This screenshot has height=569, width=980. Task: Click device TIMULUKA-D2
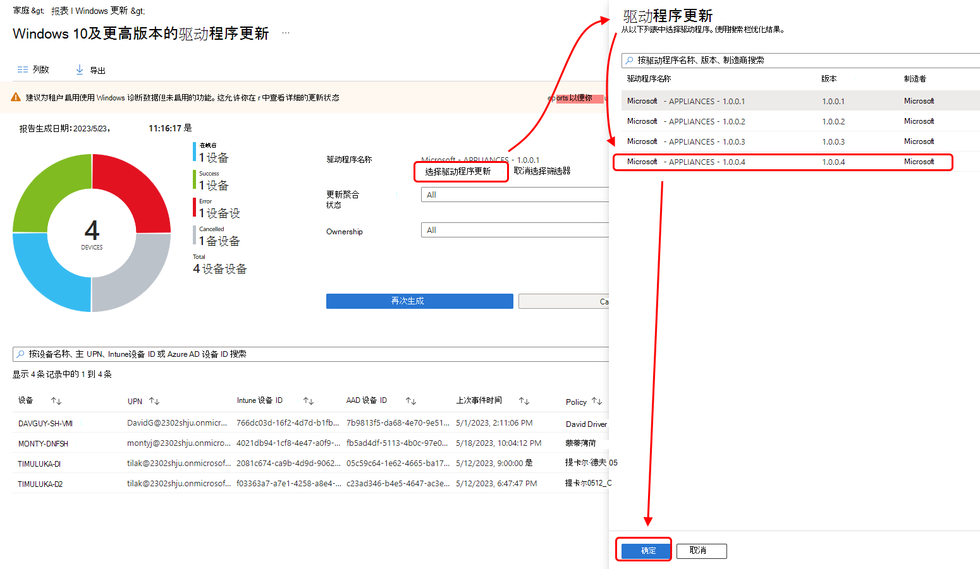click(40, 484)
